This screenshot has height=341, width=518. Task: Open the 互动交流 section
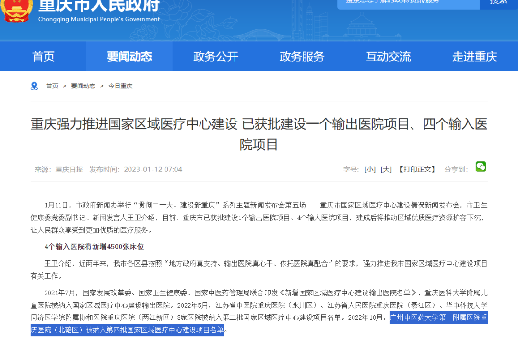coord(388,56)
